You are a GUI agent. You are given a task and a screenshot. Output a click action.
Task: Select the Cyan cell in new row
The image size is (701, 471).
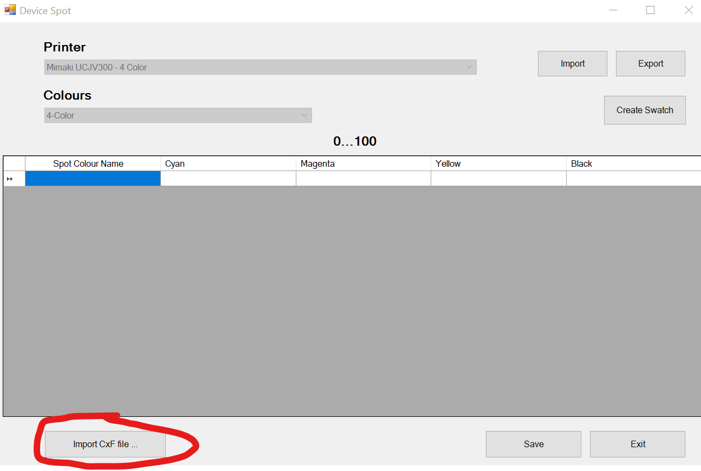point(228,179)
